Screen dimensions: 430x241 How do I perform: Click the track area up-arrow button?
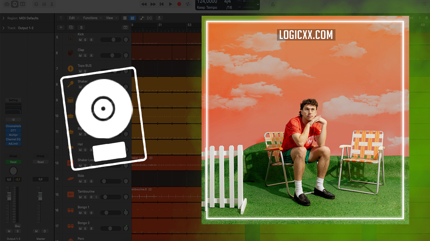[x=60, y=18]
